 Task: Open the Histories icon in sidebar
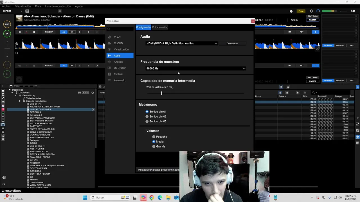click(x=3, y=136)
